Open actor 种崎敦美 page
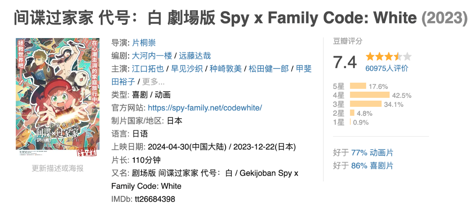Viewport: 470px width, 209px height. (225, 69)
